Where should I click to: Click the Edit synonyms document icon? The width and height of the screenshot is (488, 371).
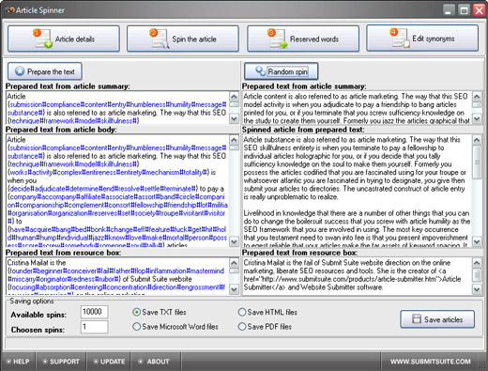point(399,39)
